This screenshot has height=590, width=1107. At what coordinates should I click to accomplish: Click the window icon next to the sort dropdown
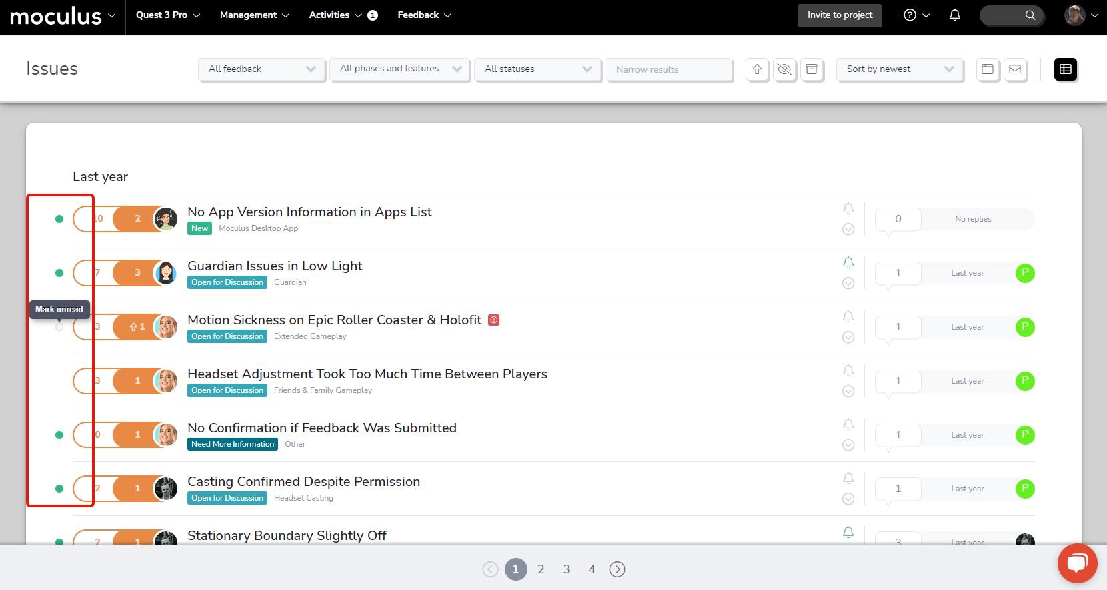988,69
